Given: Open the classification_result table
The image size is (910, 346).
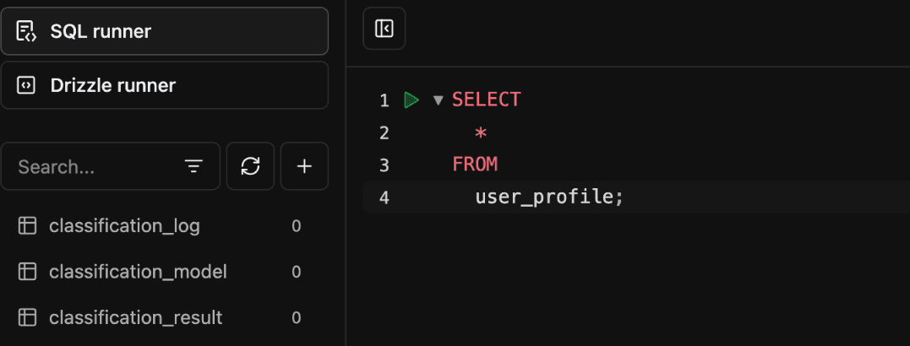Looking at the screenshot, I should tap(160, 317).
